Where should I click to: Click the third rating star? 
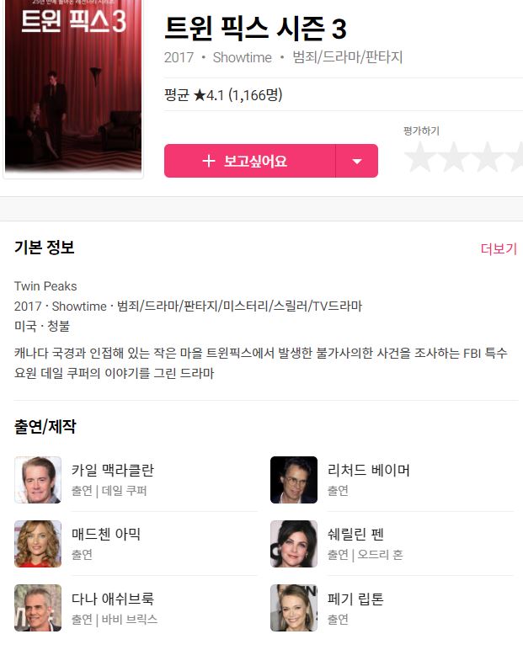[x=487, y=157]
